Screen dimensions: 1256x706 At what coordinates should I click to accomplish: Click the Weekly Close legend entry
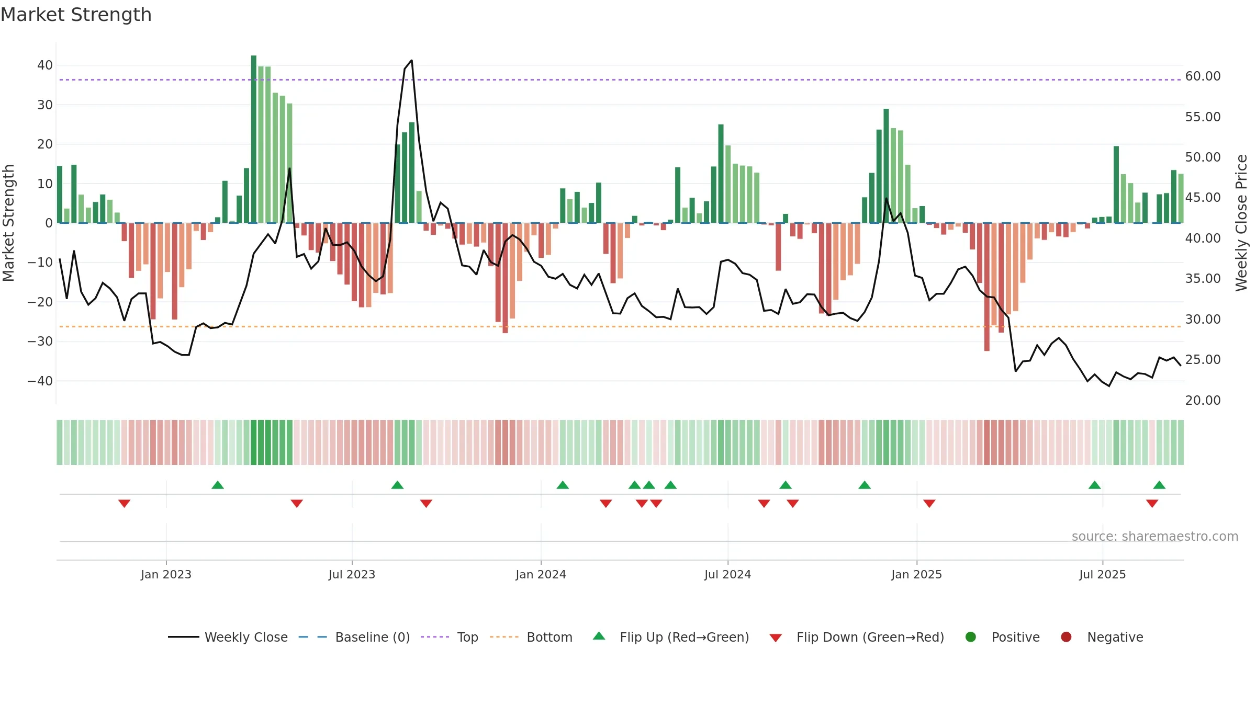coord(228,637)
